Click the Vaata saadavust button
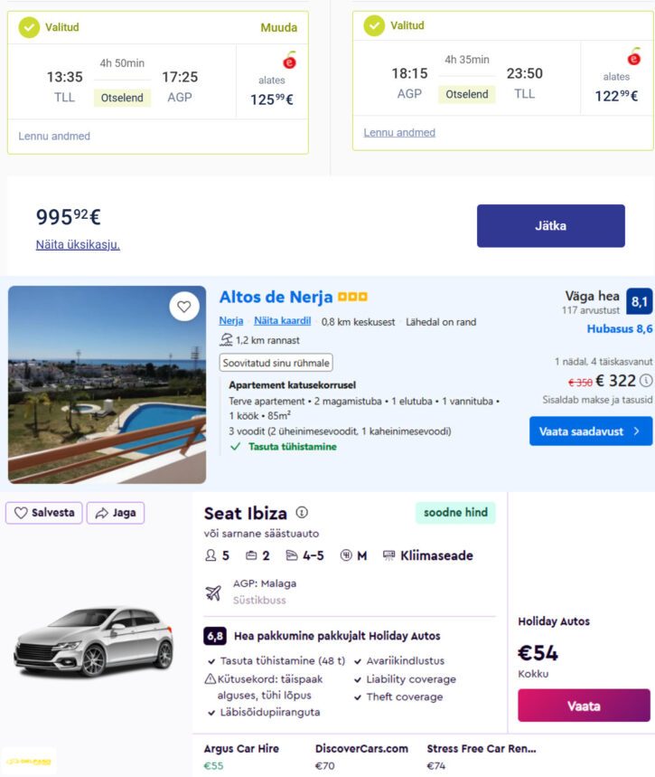Image resolution: width=655 pixels, height=777 pixels. pyautogui.click(x=590, y=431)
